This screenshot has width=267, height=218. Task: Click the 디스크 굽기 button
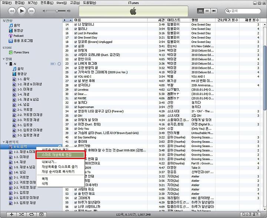tap(250, 214)
